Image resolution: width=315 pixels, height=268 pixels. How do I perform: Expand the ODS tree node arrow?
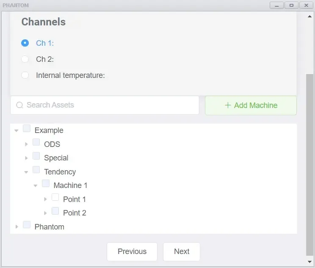coord(26,144)
